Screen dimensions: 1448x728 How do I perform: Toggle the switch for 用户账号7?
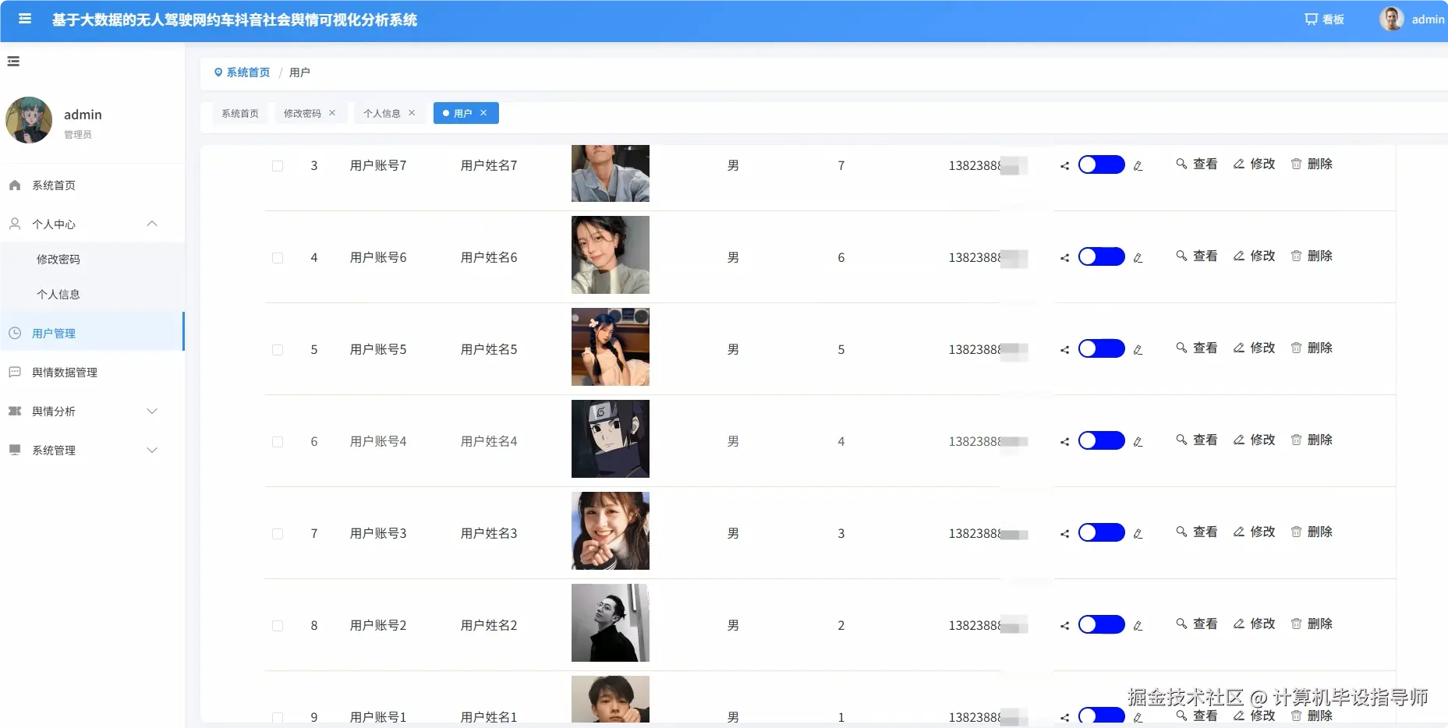click(x=1101, y=164)
